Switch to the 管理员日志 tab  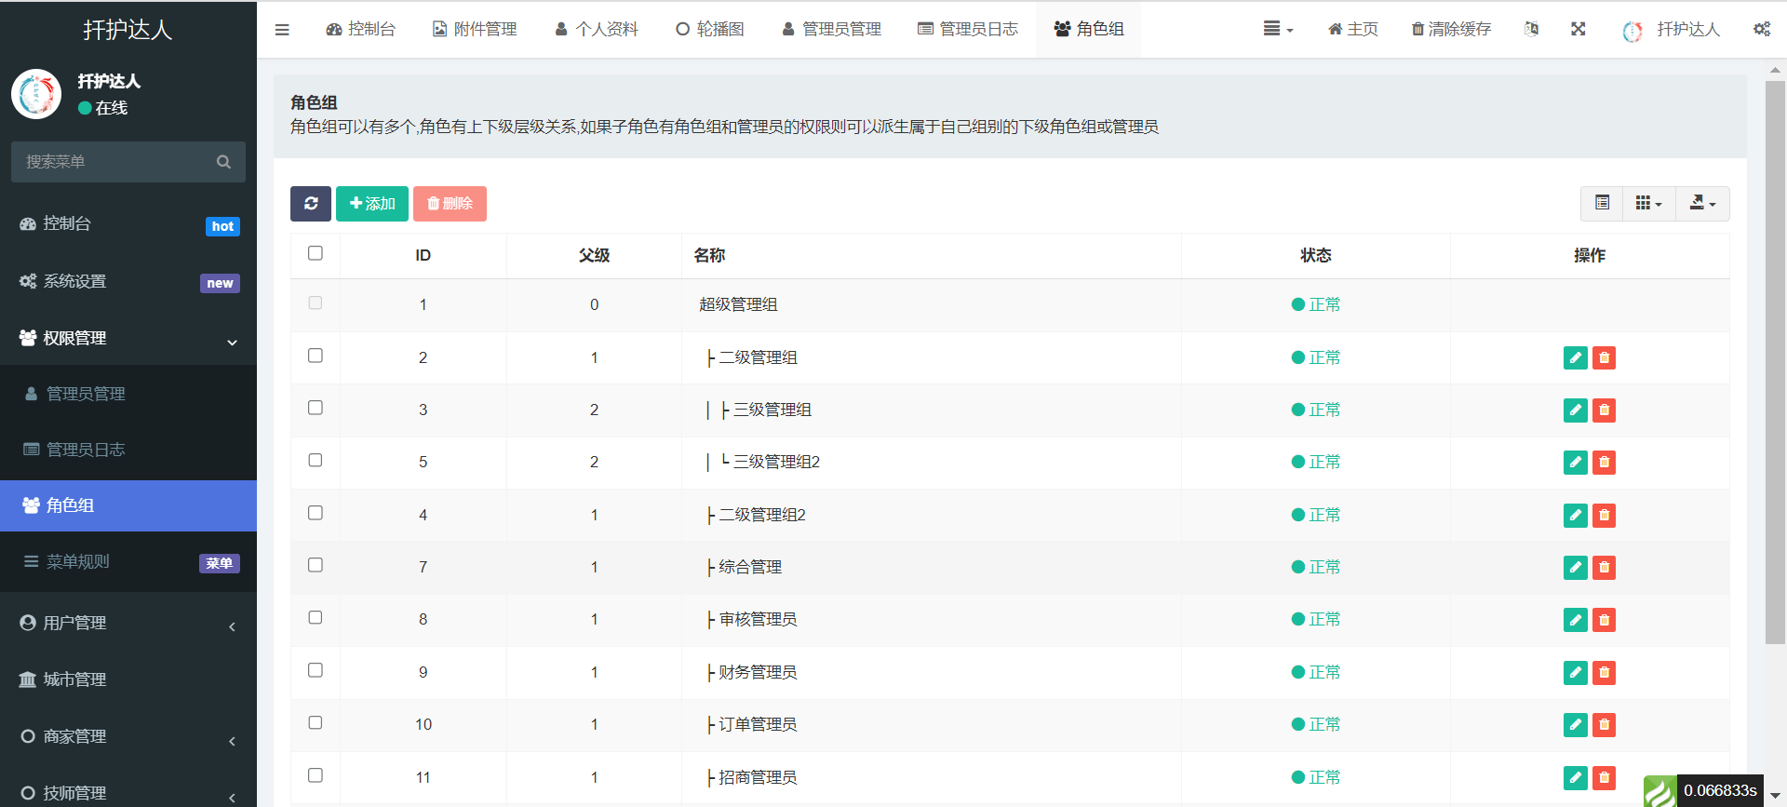point(968,30)
